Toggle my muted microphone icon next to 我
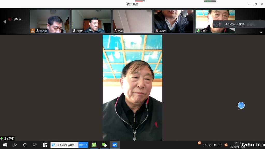 click(220, 24)
